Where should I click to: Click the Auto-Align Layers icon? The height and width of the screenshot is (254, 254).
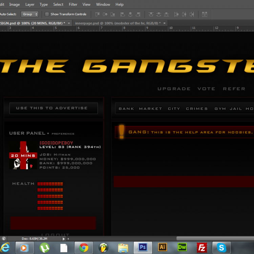click(x=205, y=14)
